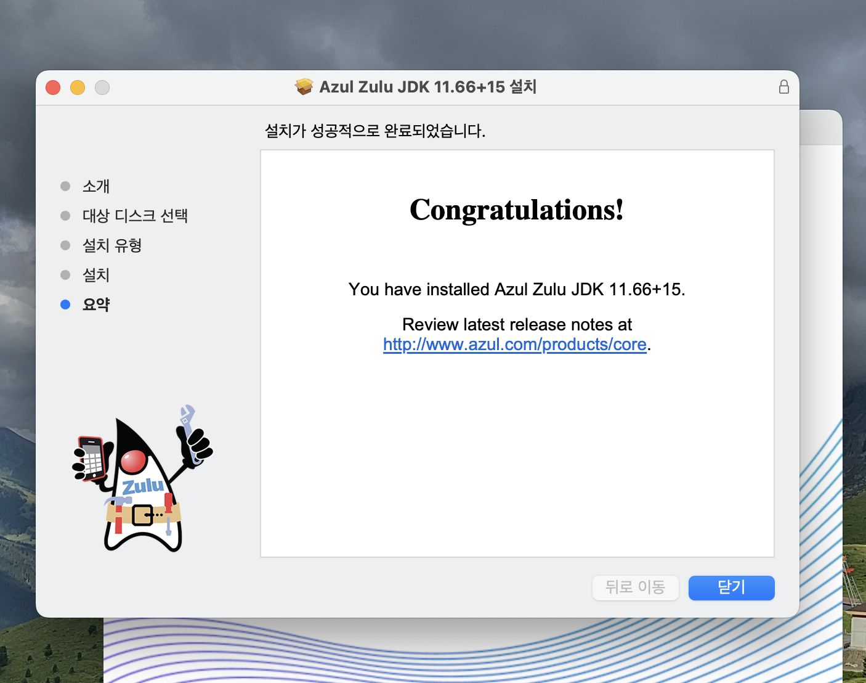Click the 'Review latest release notes at' text
The width and height of the screenshot is (866, 683).
tap(517, 324)
